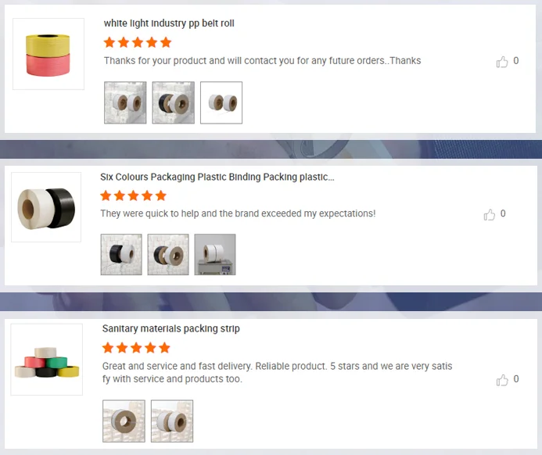Open Sanitary materials packing strip title
This screenshot has width=542, height=455.
coord(170,328)
